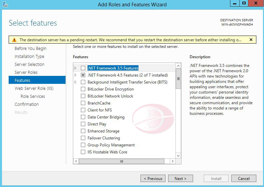This screenshot has height=187, width=264.
Task: Select the BranchCache feature label
Action: click(x=99, y=103)
